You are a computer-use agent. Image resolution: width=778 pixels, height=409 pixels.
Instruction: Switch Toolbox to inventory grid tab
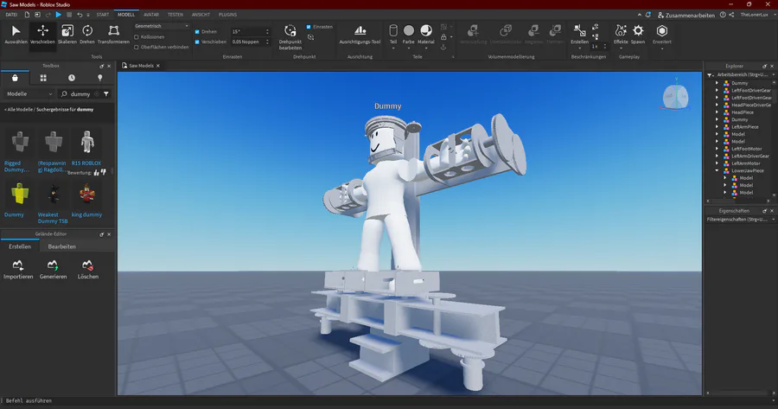tap(43, 78)
